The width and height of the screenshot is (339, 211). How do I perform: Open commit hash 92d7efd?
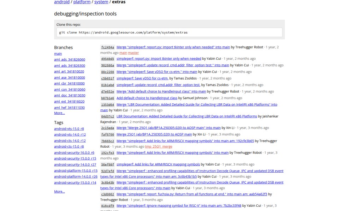(x=107, y=171)
